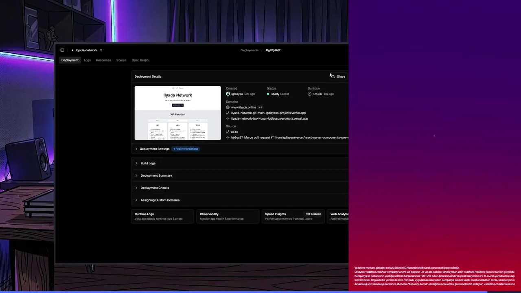Switch to the Logs tab
The width and height of the screenshot is (521, 293).
click(x=87, y=60)
